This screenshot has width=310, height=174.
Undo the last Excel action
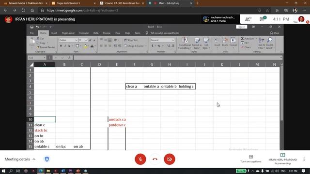(x=37, y=27)
